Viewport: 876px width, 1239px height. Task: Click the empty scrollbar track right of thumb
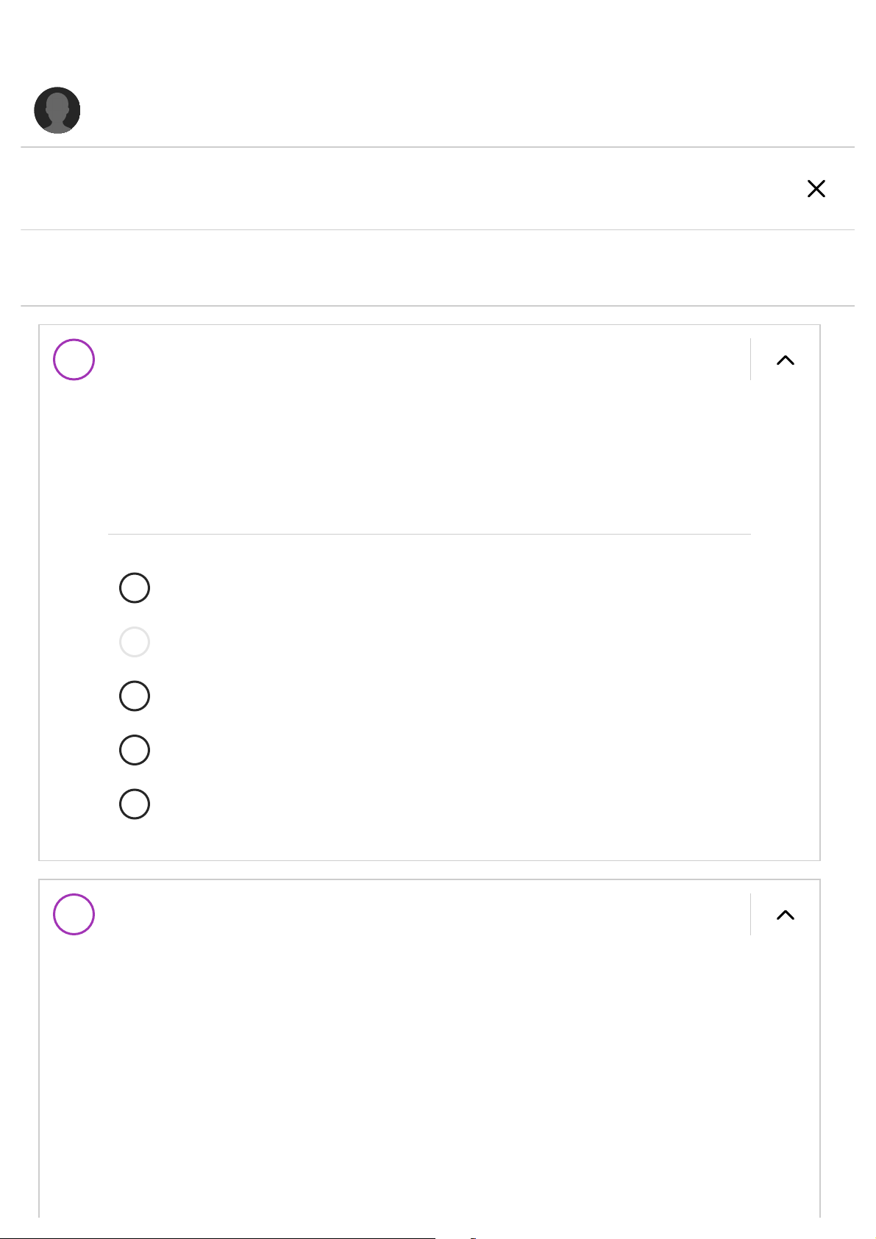tap(662, 1237)
